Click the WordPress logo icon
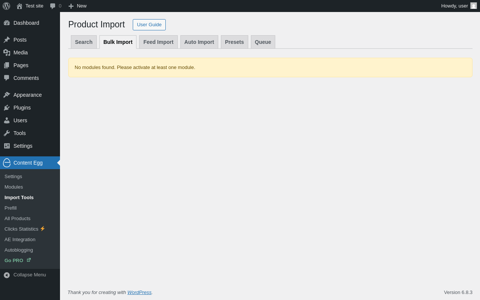480x300 pixels. click(x=6, y=6)
